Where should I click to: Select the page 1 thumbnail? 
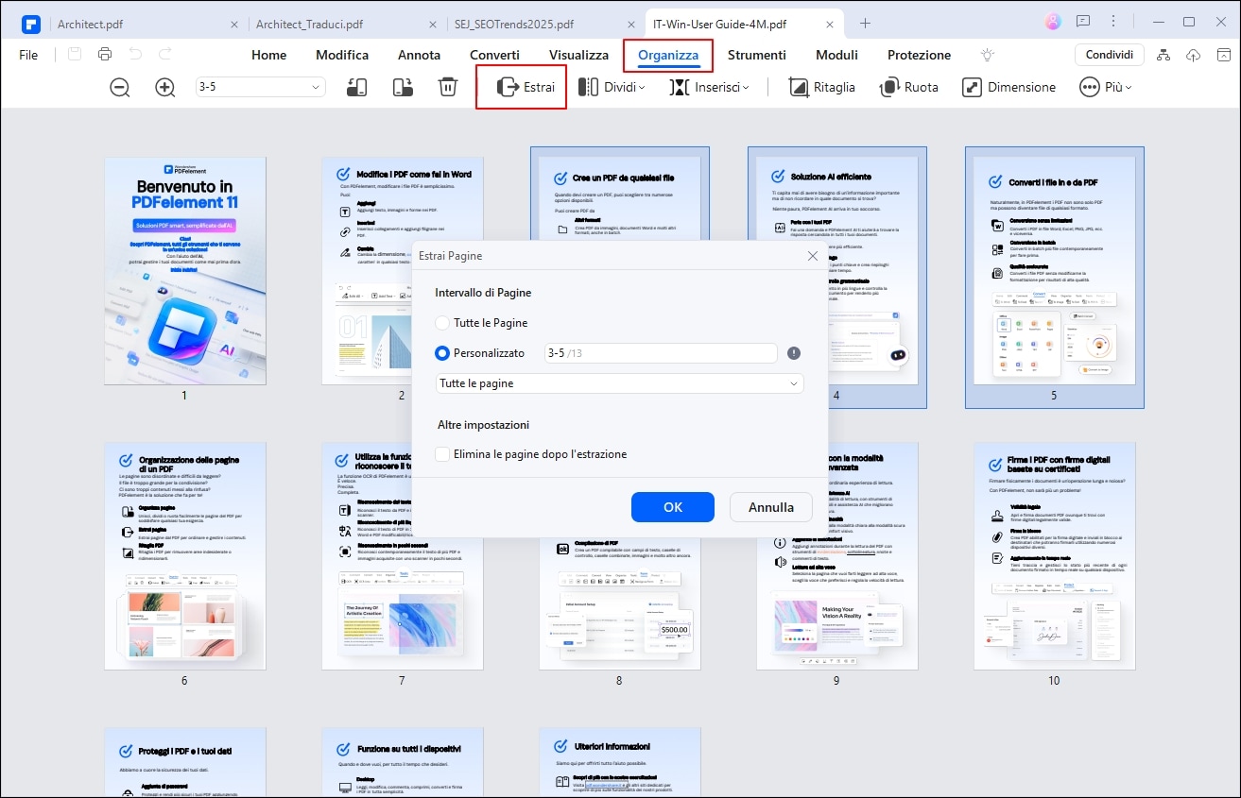[185, 271]
